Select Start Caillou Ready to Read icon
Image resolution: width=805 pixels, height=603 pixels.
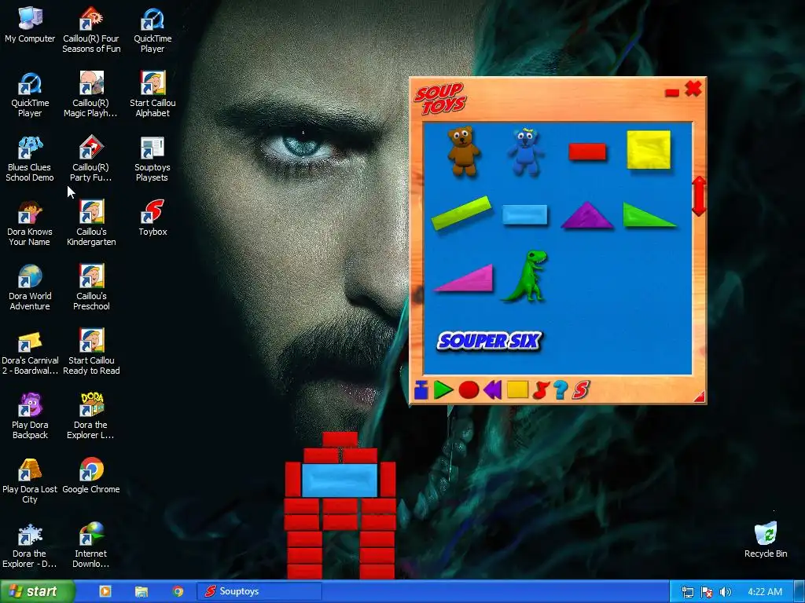point(91,353)
